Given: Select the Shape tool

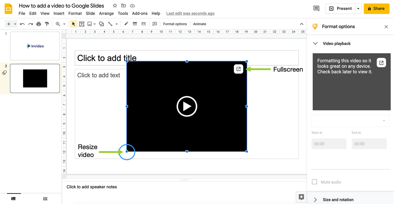Looking at the screenshot, I should [101, 24].
